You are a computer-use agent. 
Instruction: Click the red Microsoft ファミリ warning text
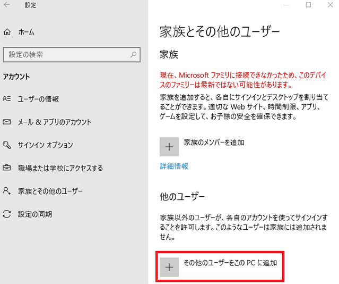click(x=243, y=80)
